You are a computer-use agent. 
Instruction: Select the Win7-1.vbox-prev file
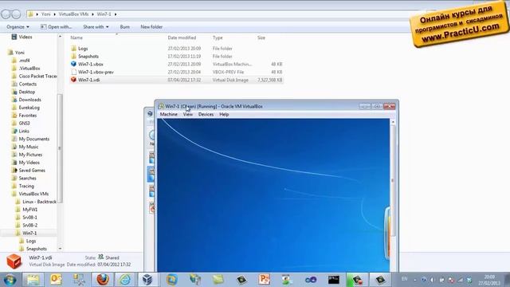point(96,72)
